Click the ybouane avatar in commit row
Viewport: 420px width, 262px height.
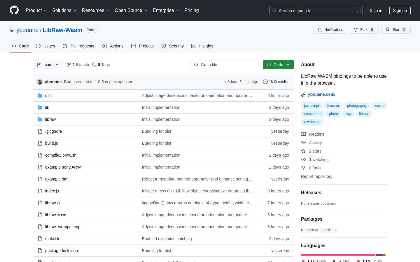[x=40, y=82]
